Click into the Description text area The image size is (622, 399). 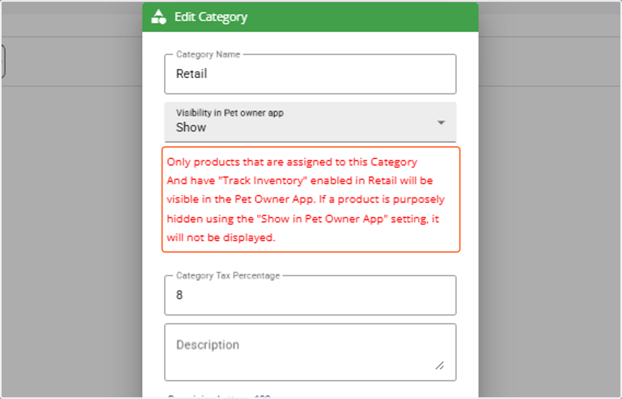pyautogui.click(x=310, y=352)
